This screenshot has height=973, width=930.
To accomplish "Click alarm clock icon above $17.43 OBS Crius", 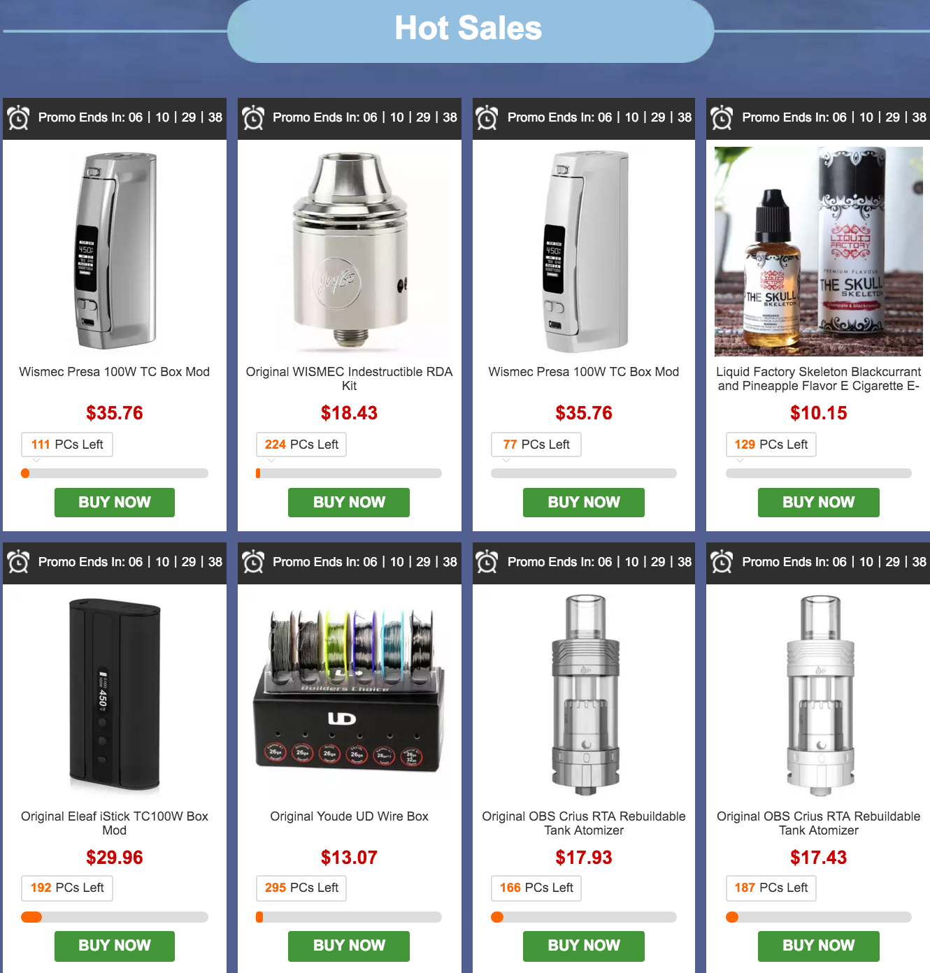I will click(722, 562).
